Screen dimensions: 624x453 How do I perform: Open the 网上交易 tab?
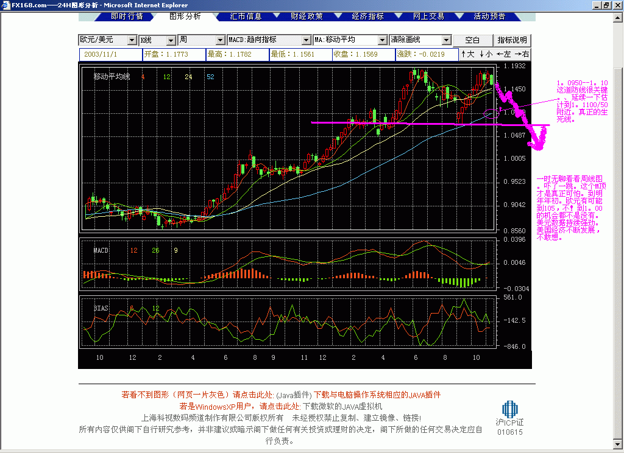pyautogui.click(x=428, y=16)
